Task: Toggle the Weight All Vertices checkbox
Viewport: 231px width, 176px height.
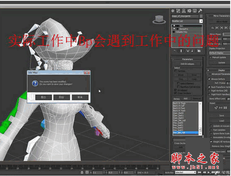Action: 211,142
